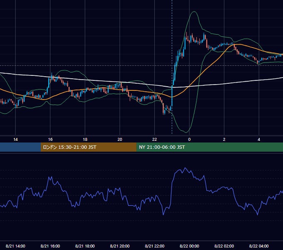This screenshot has width=283, height=250.
Task: Click the lower Bollinger band trough near midnight
Action: (186, 132)
